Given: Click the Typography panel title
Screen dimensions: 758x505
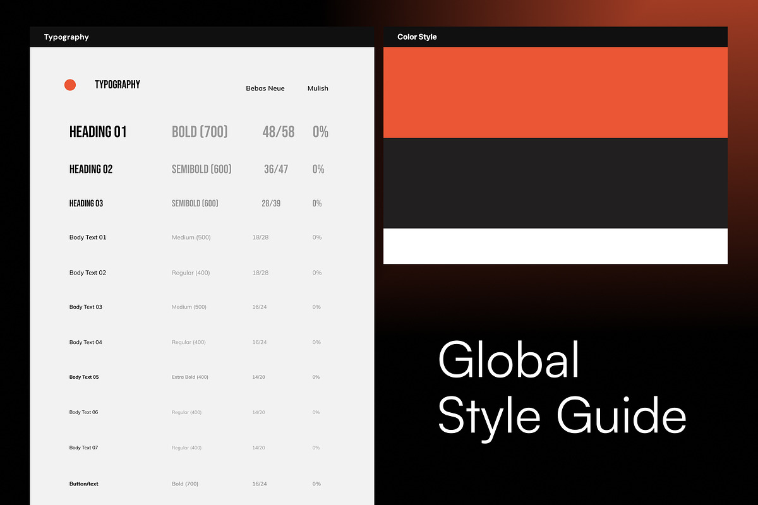Looking at the screenshot, I should point(66,37).
